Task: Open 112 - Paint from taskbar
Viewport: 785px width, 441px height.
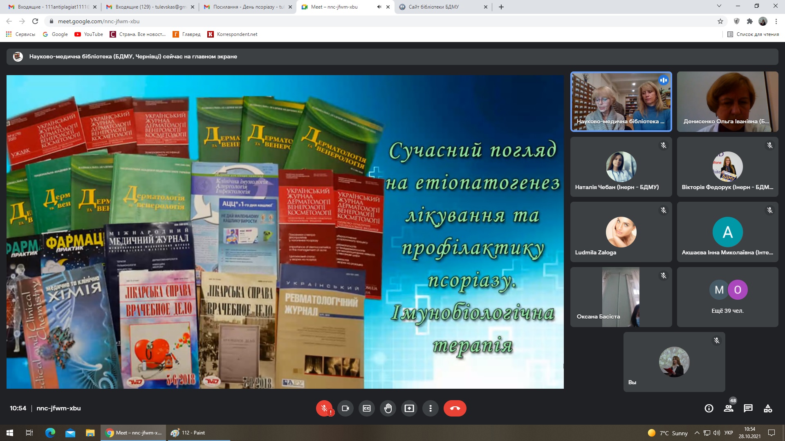Action: 188,433
